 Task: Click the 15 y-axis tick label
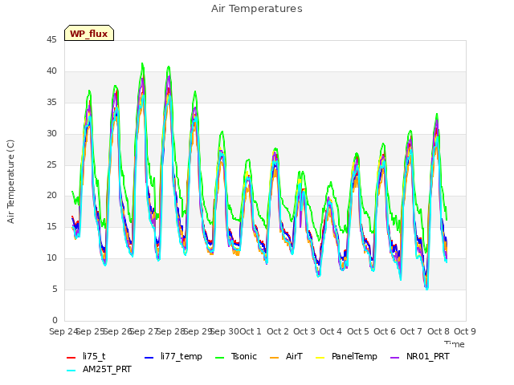pos(51,226)
